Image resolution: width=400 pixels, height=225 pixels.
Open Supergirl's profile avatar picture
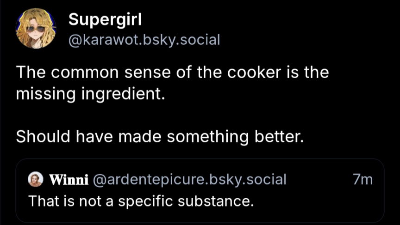[x=36, y=28]
